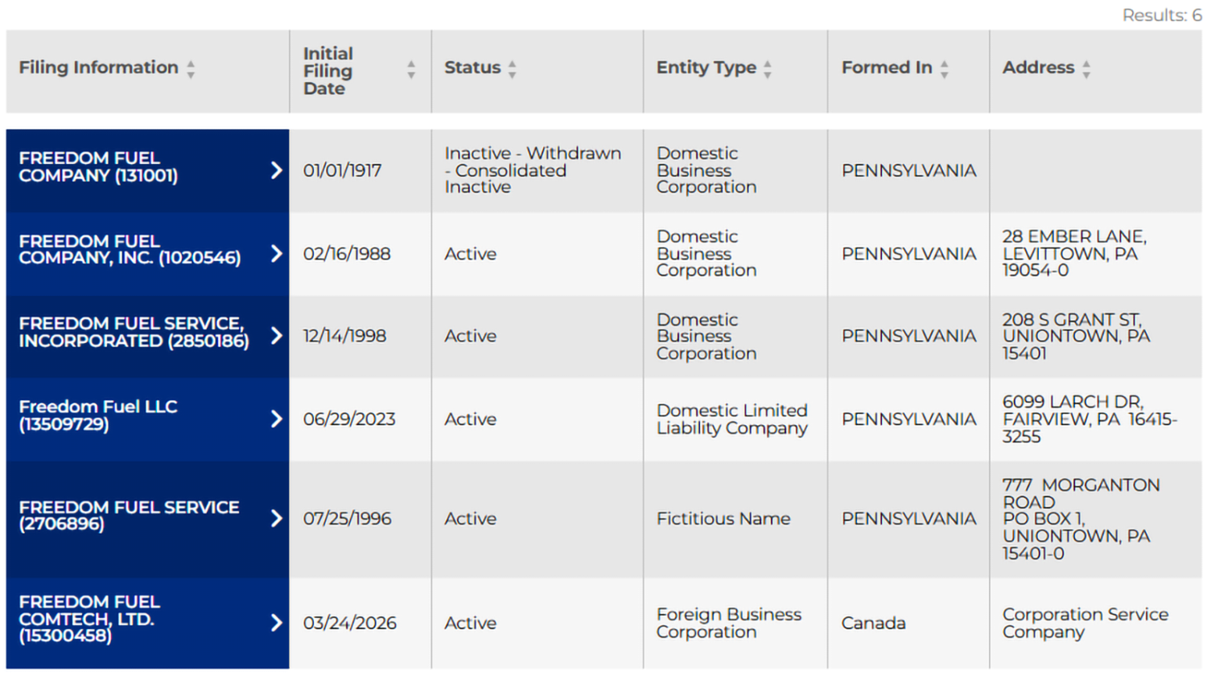Click the Address column sort icon
The width and height of the screenshot is (1207, 675).
click(1086, 69)
